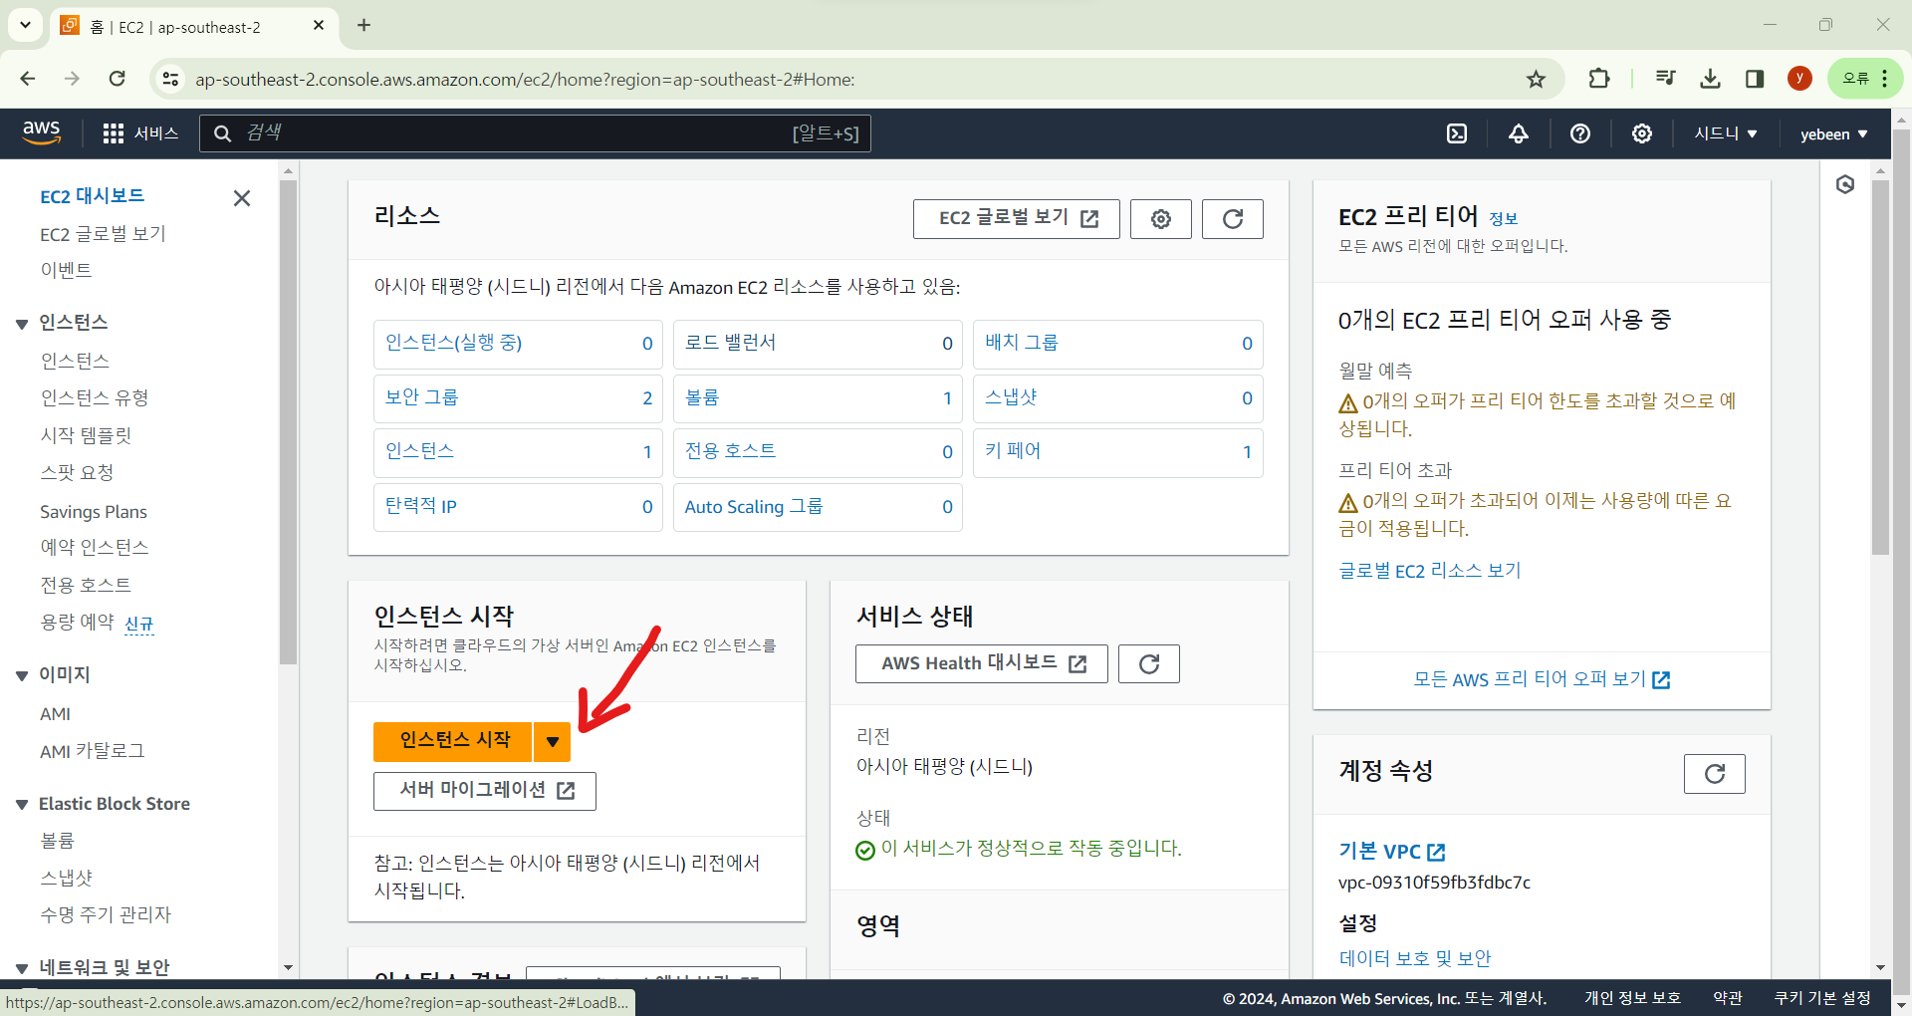Click the AWS 검색 search field
Screen dimensions: 1912x1016
pyautogui.click(x=535, y=133)
